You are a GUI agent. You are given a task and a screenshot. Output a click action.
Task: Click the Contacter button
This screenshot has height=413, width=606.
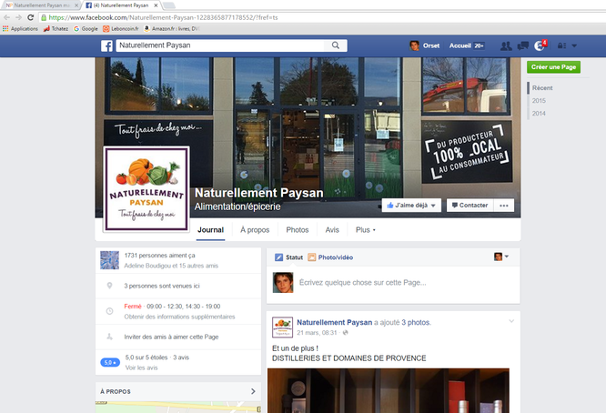tap(470, 206)
